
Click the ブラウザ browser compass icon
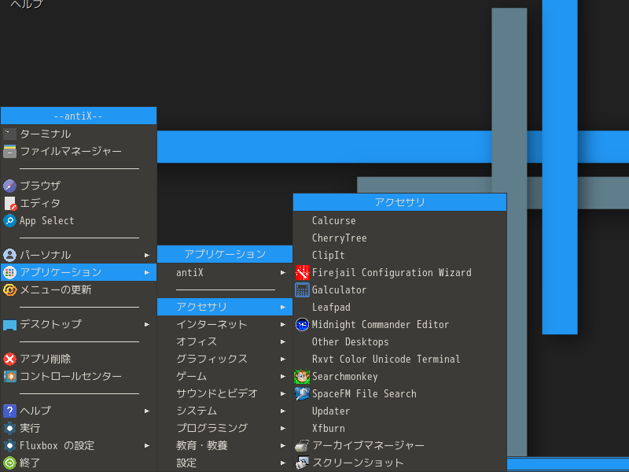(x=9, y=186)
